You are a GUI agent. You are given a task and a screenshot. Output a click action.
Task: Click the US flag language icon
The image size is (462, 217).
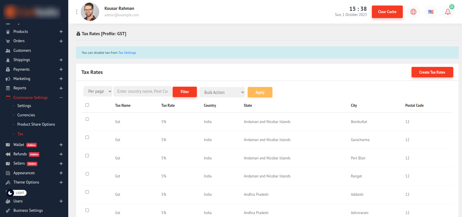431,12
